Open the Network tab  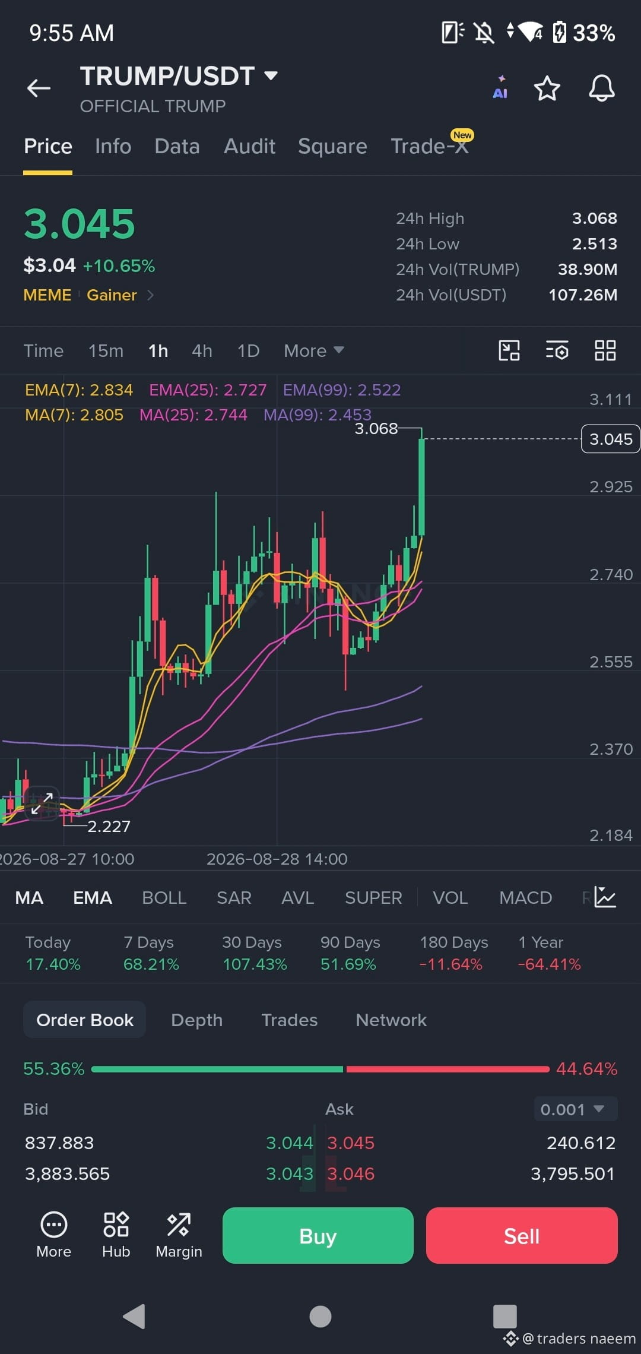[391, 1020]
